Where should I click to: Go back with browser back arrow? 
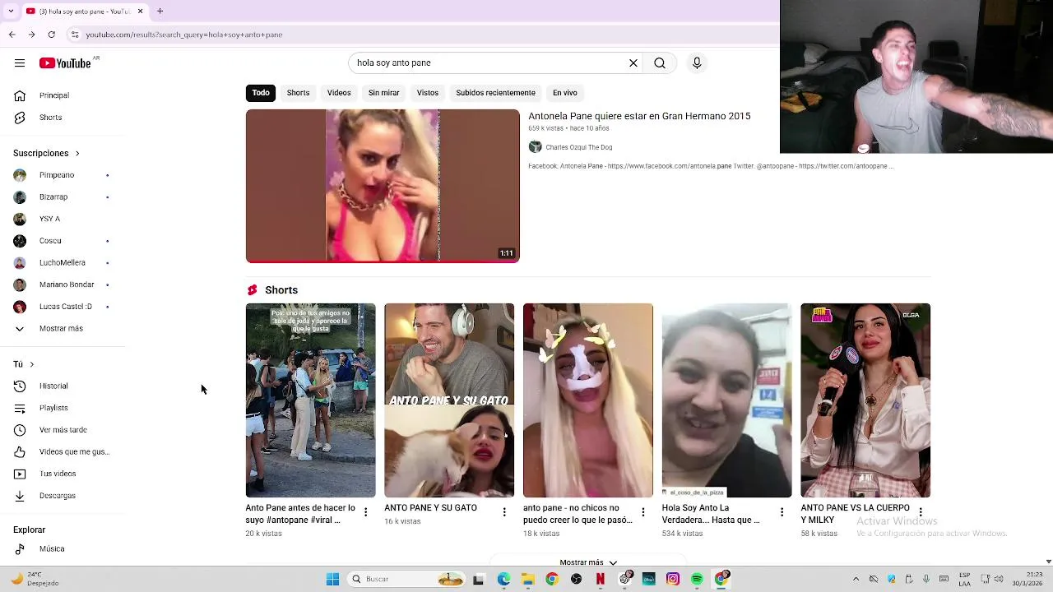(12, 35)
